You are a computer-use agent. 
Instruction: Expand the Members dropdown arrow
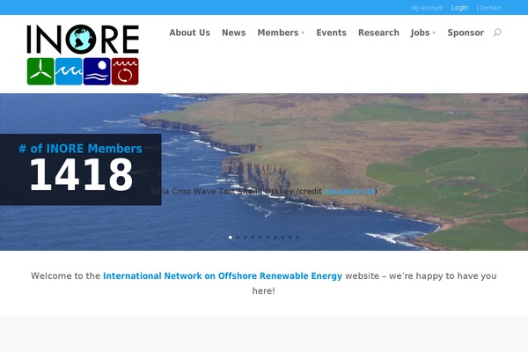click(x=303, y=33)
